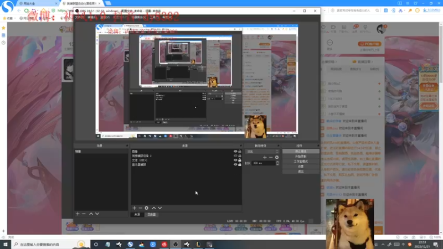Open the browser favorites star in sidebar
443x249 pixels.
3,28
